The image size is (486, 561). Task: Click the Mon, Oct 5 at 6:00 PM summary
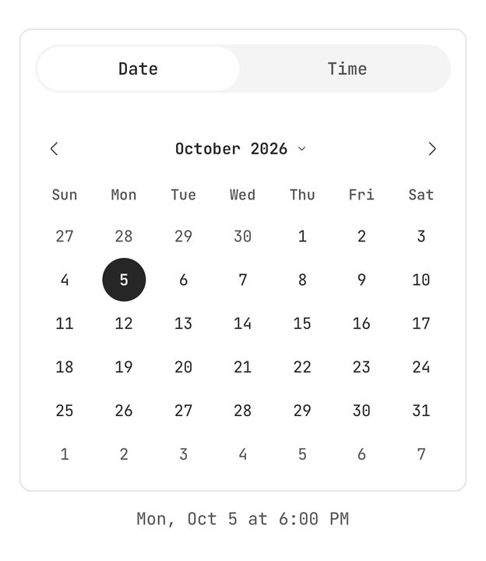[x=243, y=519]
